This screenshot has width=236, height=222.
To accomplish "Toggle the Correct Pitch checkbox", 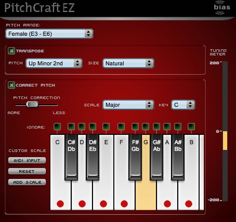I will pyautogui.click(x=11, y=85).
